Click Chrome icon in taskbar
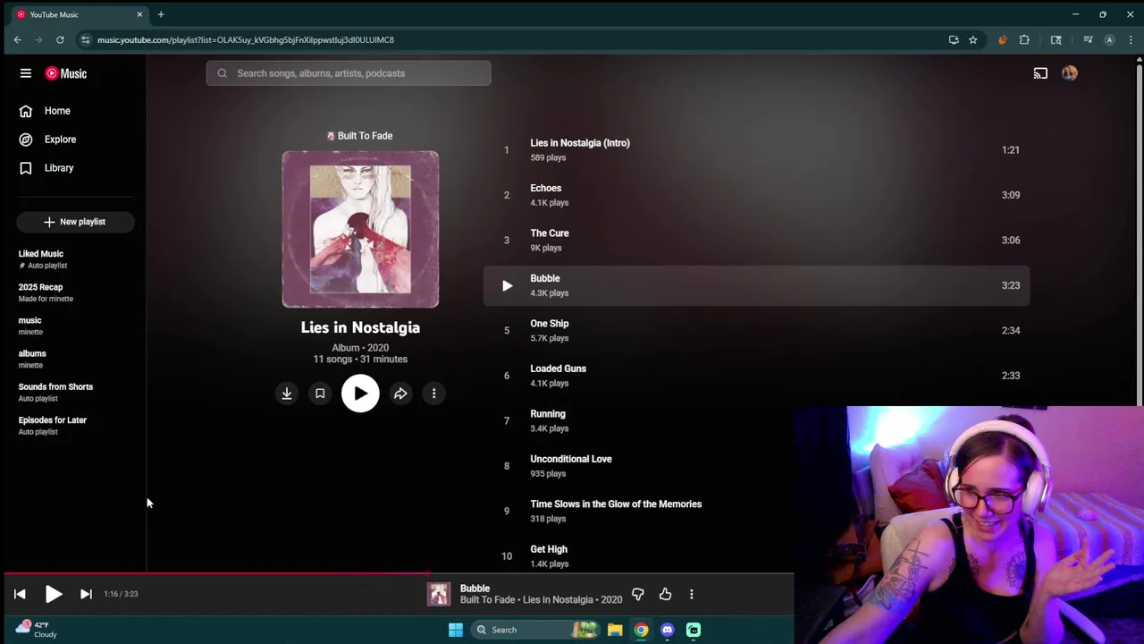This screenshot has width=1144, height=644. [641, 630]
